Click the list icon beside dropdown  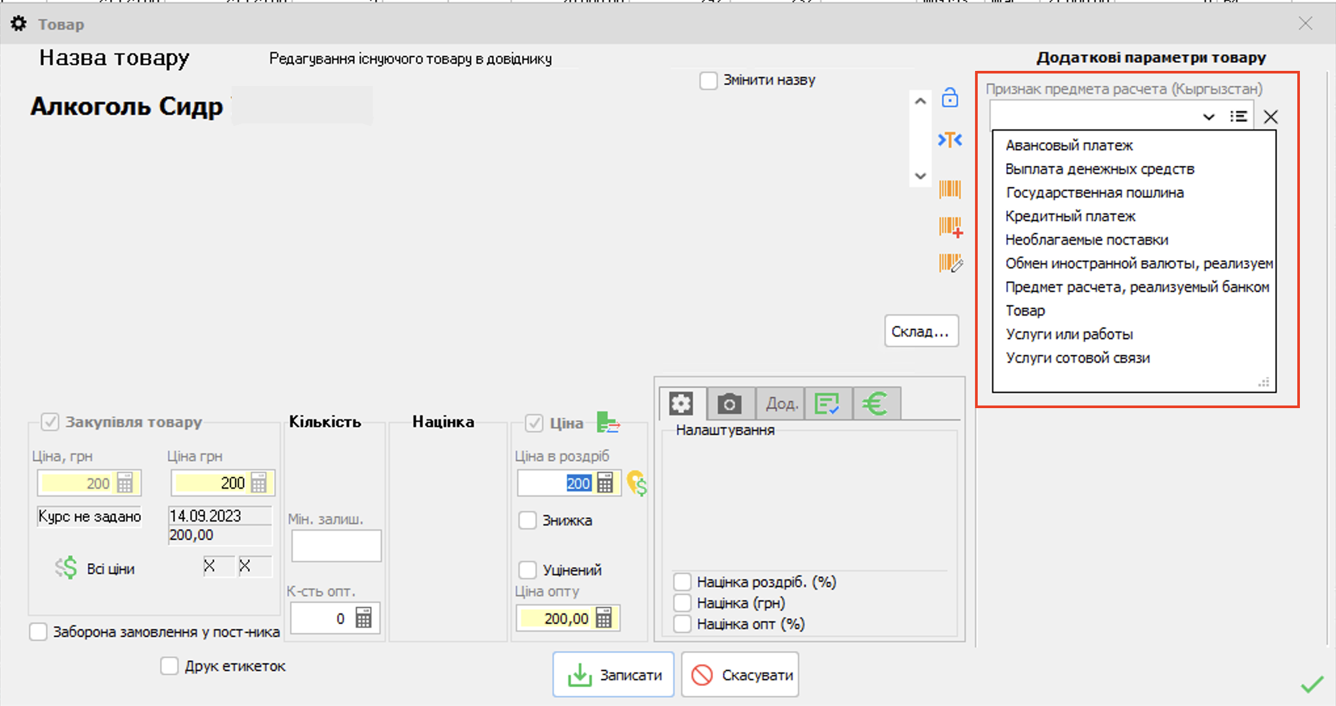[x=1238, y=117]
